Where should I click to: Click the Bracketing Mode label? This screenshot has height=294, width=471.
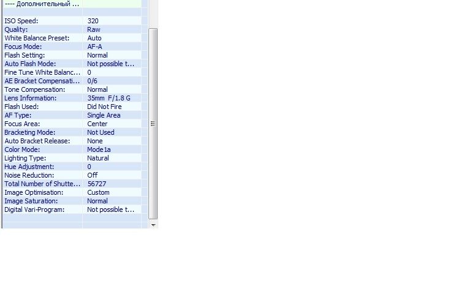pyautogui.click(x=28, y=132)
